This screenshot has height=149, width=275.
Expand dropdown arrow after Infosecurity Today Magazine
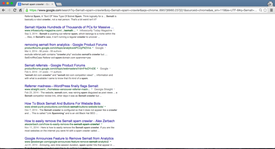point(114,31)
